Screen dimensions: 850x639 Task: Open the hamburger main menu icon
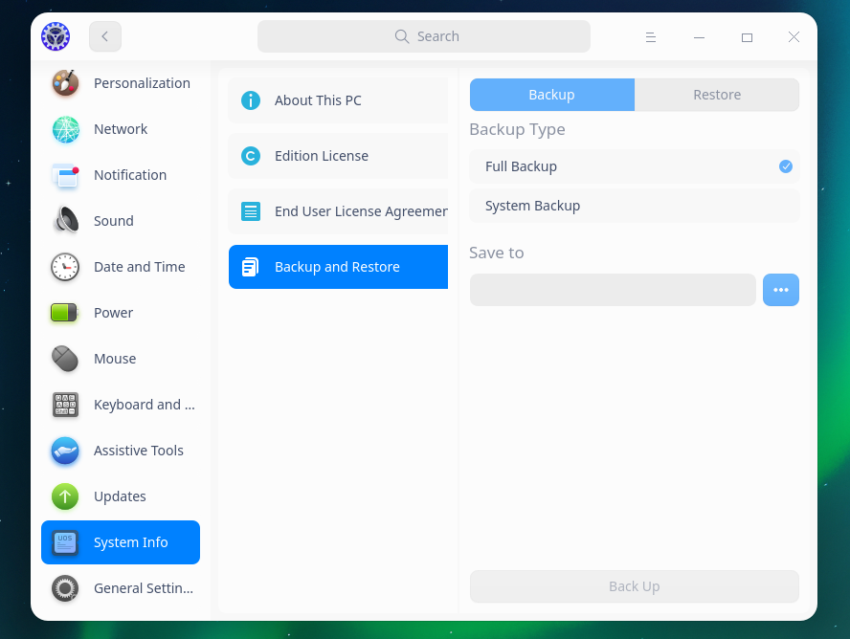coord(651,36)
